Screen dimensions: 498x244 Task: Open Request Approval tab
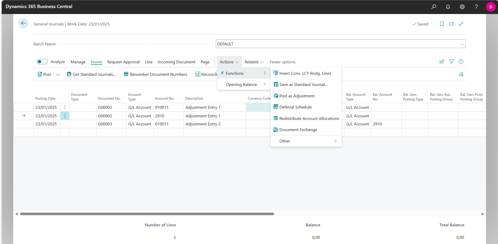point(123,62)
